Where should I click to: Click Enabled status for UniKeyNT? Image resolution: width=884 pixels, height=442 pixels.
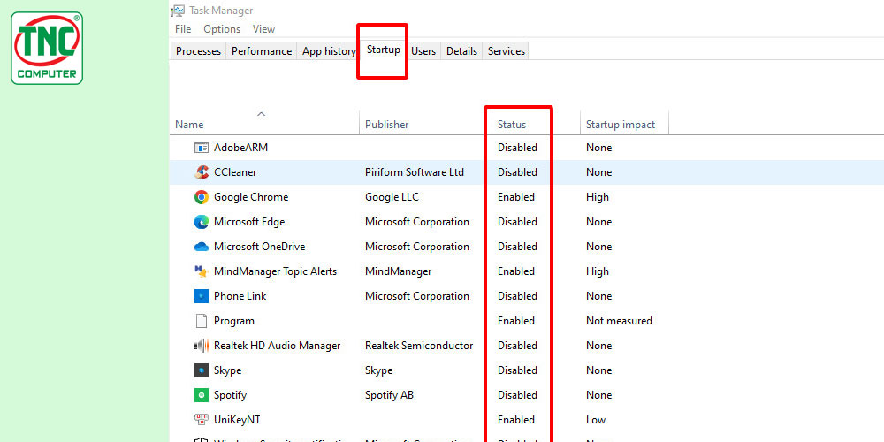point(516,420)
